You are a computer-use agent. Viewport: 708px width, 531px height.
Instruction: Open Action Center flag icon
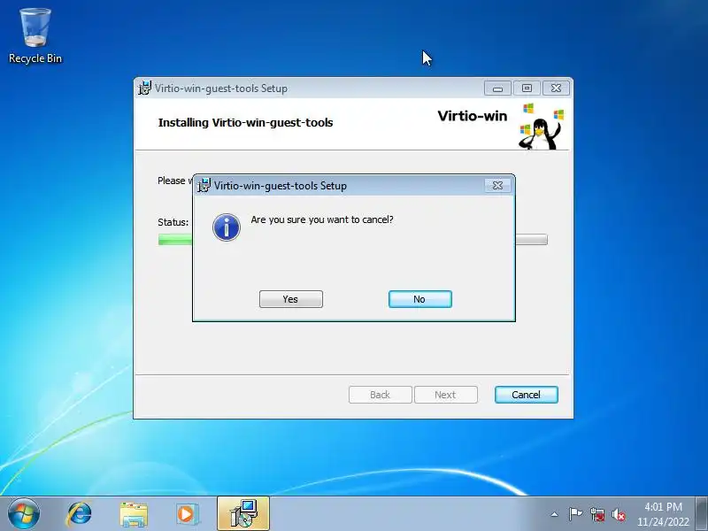575,514
